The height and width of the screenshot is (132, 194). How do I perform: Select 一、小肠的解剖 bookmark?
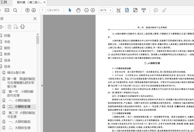click(x=19, y=100)
